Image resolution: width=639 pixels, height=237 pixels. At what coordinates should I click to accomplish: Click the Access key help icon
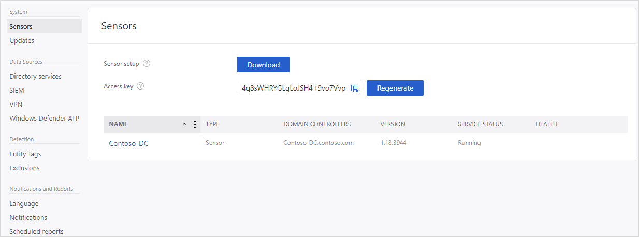(x=140, y=86)
